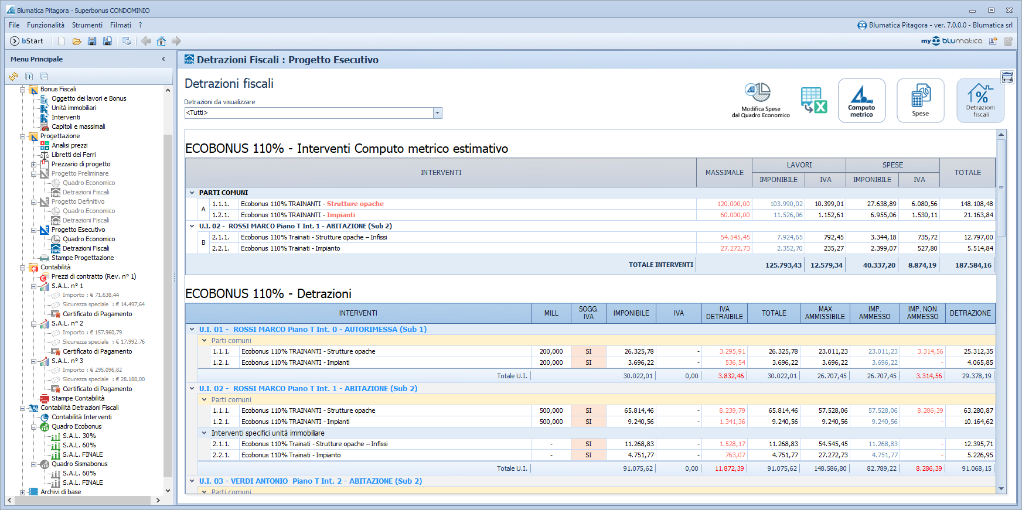Create a new file from toolbar

(x=62, y=41)
